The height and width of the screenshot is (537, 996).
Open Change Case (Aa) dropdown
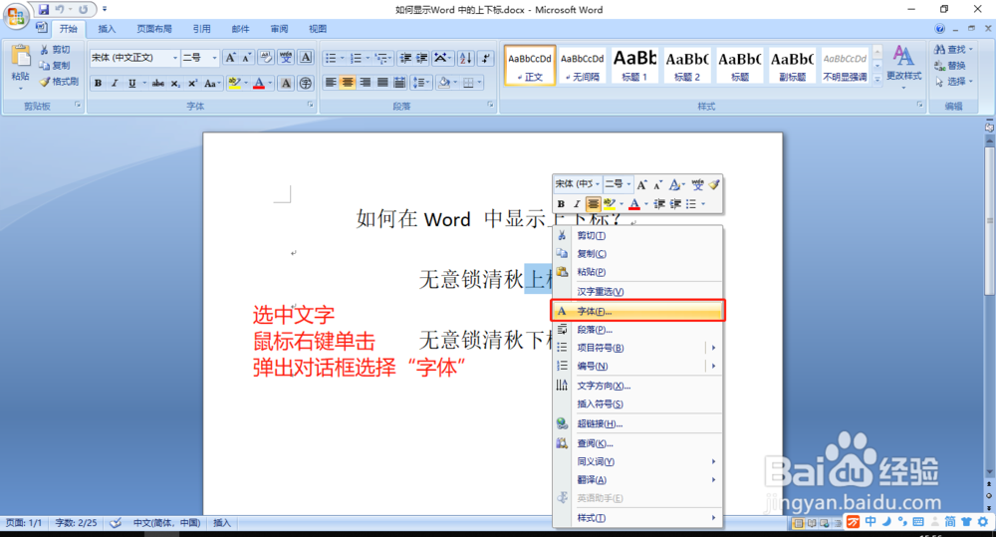212,84
